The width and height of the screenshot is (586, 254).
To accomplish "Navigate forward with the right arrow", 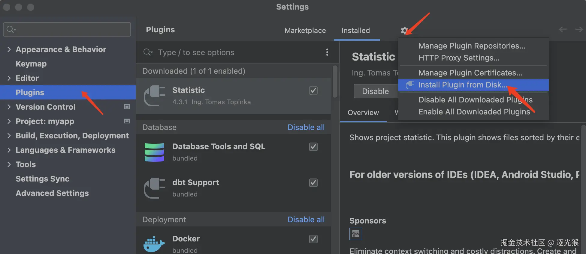I will [x=579, y=29].
